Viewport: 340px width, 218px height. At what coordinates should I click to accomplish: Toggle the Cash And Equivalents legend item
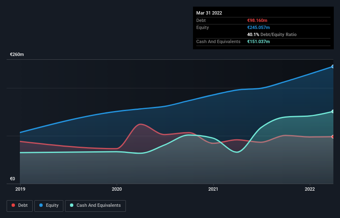(95, 206)
